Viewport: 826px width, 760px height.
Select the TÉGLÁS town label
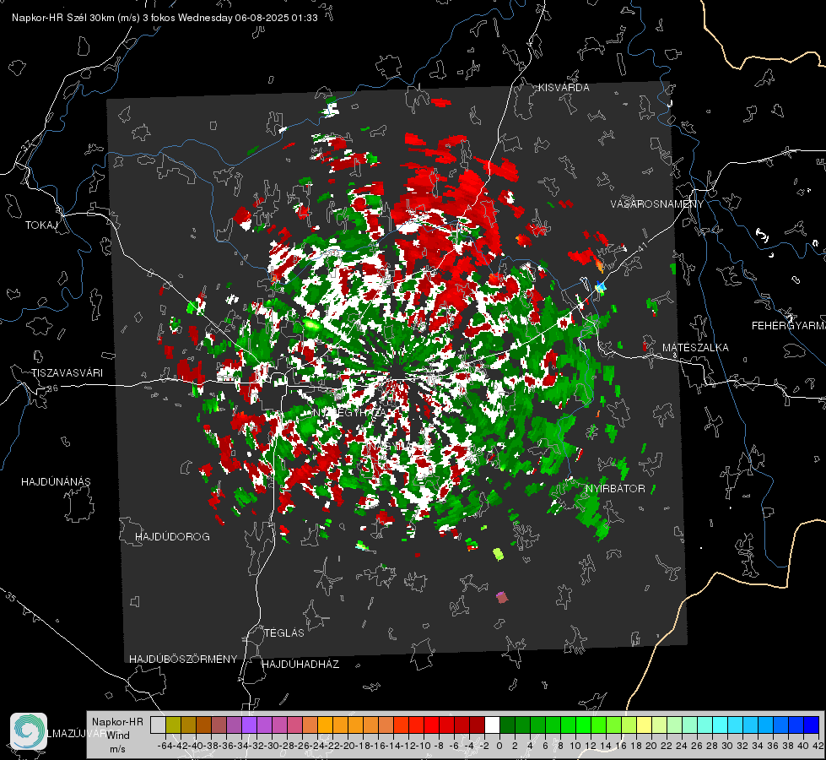tap(284, 633)
